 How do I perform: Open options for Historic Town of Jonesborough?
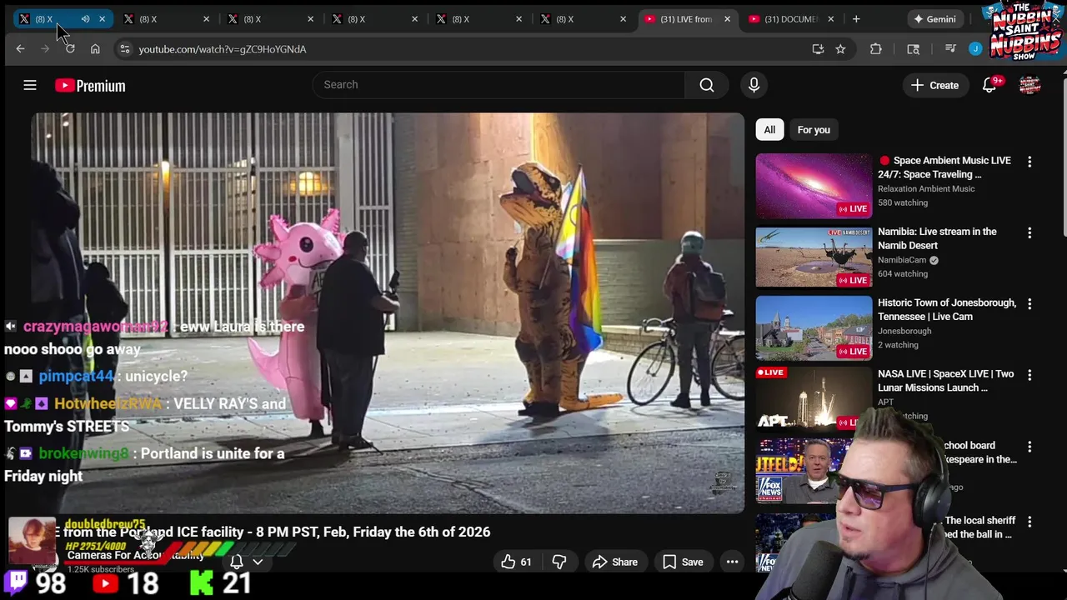click(1029, 304)
